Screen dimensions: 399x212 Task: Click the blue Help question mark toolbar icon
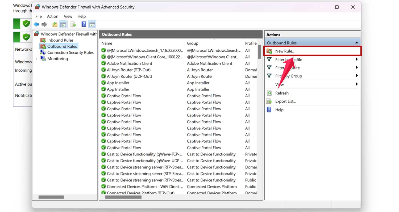[84, 24]
